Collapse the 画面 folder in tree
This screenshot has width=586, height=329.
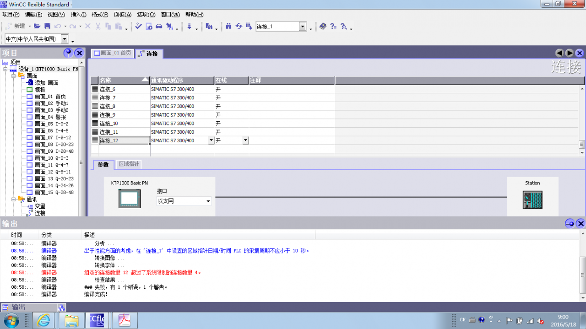[x=14, y=76]
